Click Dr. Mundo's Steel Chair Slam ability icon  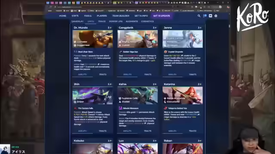click(x=76, y=52)
